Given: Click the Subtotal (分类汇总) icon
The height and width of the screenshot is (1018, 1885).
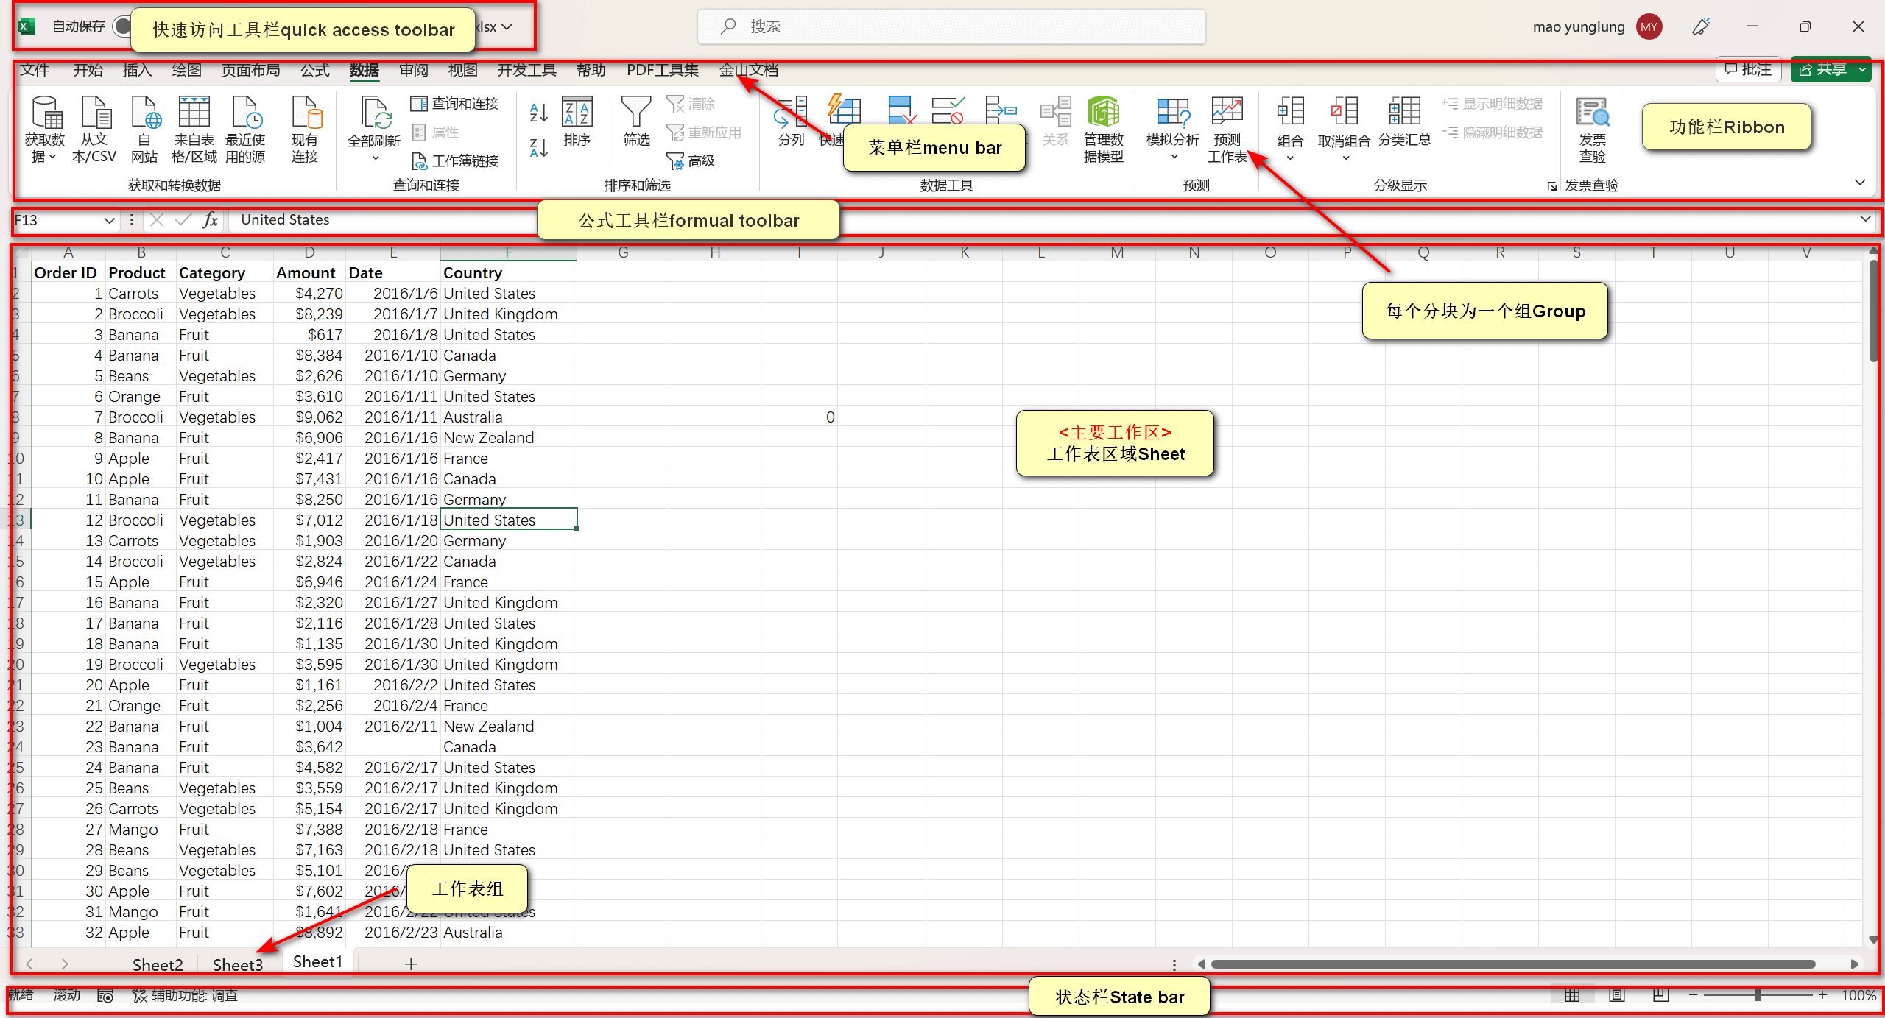Looking at the screenshot, I should [x=1404, y=113].
